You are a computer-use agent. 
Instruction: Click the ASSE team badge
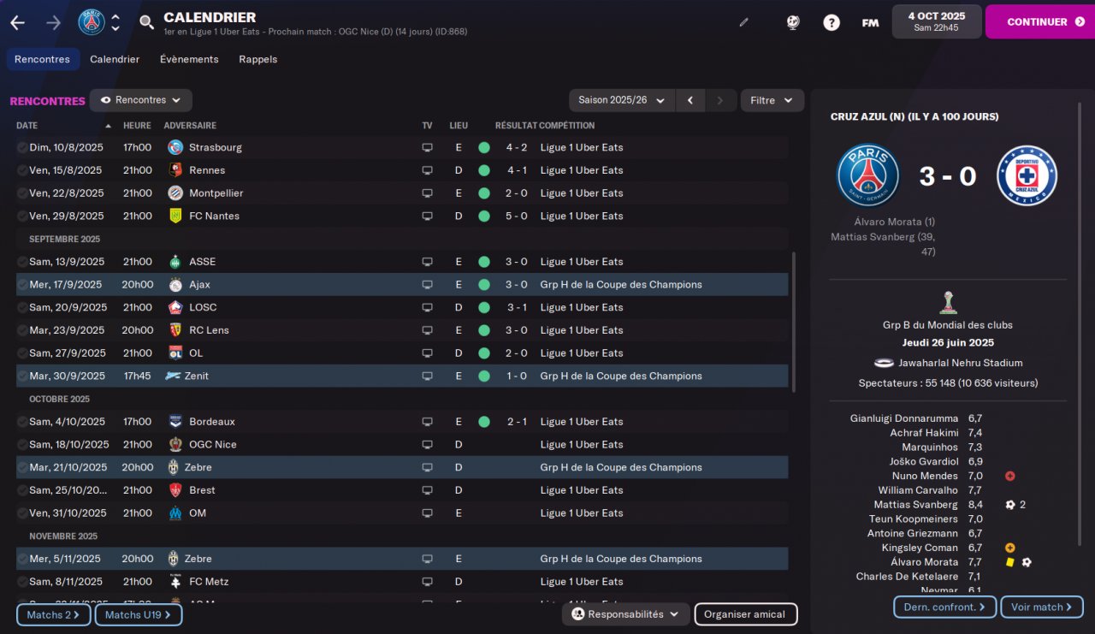tap(175, 262)
